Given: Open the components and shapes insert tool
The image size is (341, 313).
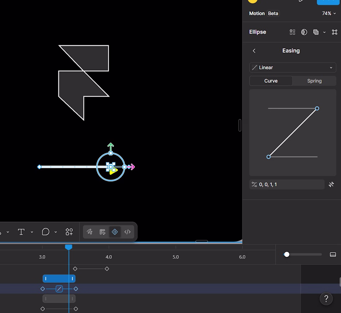Looking at the screenshot, I should click(69, 232).
